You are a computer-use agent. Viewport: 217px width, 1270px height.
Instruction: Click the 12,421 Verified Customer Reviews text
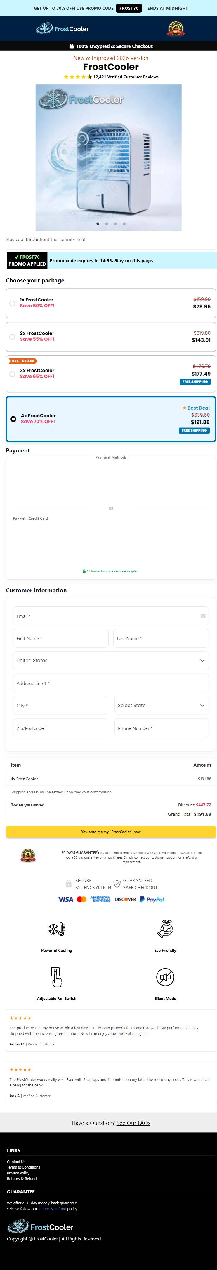pyautogui.click(x=126, y=77)
